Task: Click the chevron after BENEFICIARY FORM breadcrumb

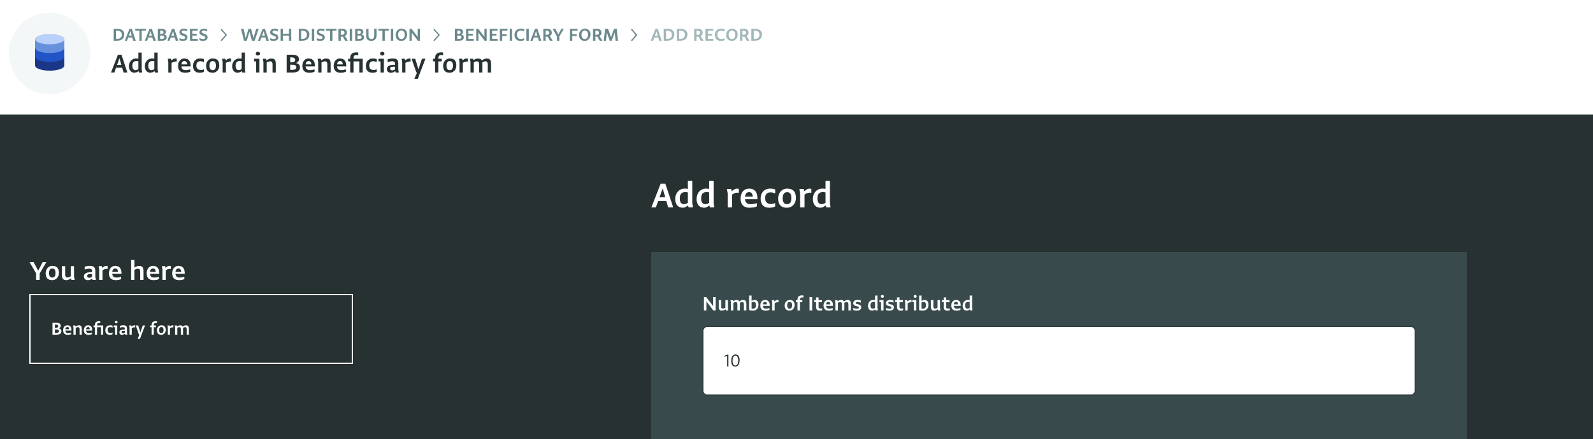Action: coord(634,35)
